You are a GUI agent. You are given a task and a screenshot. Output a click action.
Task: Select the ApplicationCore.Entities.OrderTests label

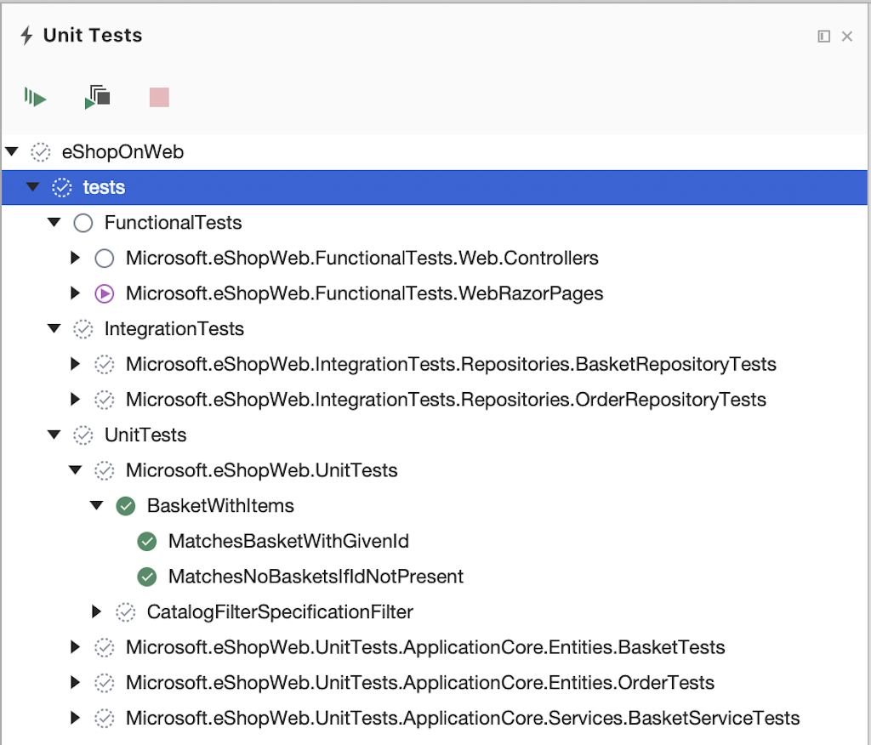pyautogui.click(x=420, y=683)
